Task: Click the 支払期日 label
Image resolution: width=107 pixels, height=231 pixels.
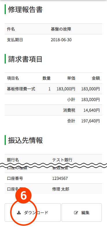Action: pyautogui.click(x=15, y=40)
